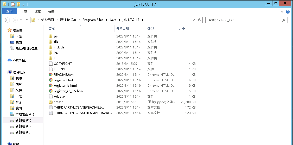Click the WPS网盘 cloud icon
The image size is (293, 145).
point(10,60)
